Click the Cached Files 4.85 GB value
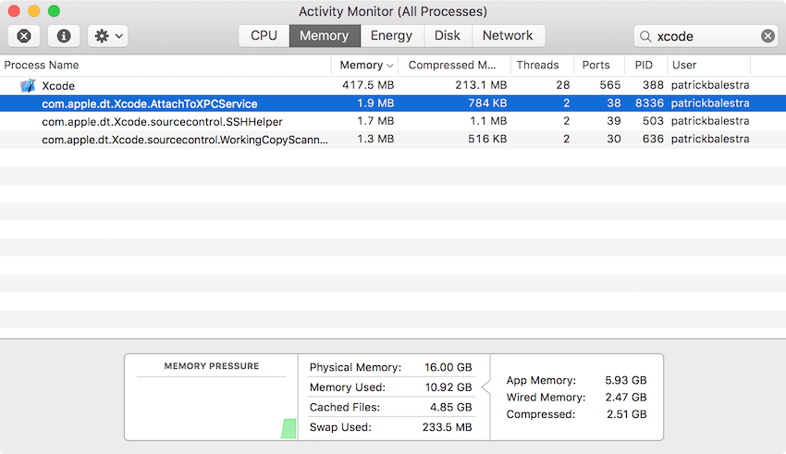Viewport: 786px width, 454px height. point(450,408)
